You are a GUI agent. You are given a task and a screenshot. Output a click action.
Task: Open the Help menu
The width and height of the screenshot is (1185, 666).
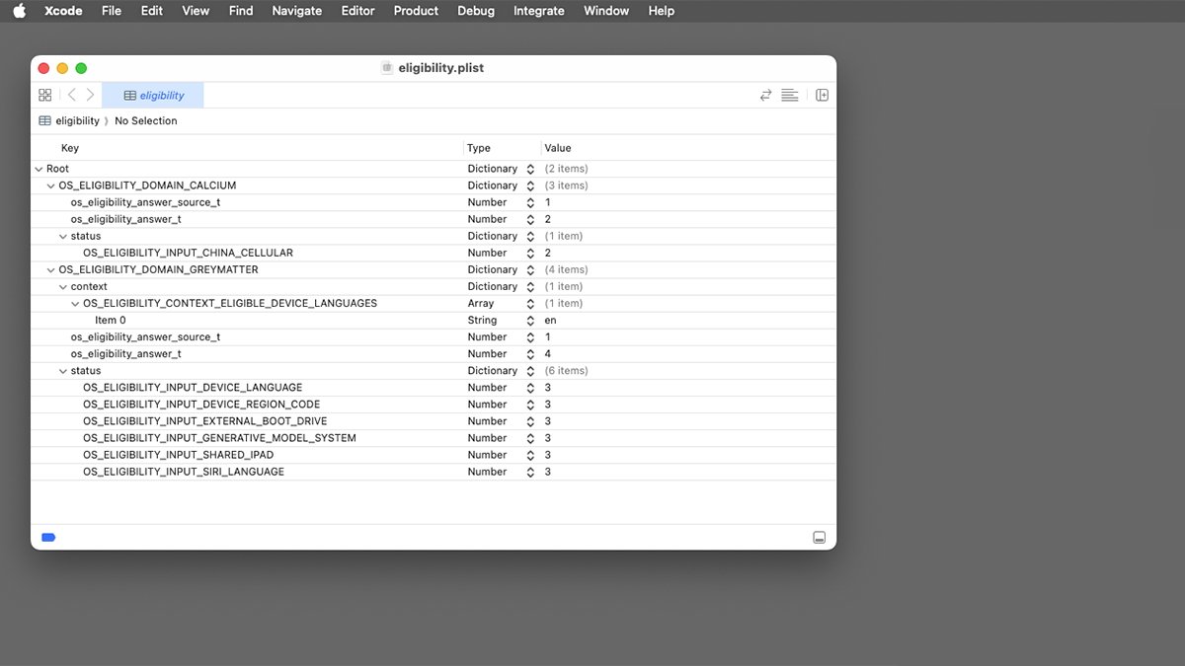[662, 11]
